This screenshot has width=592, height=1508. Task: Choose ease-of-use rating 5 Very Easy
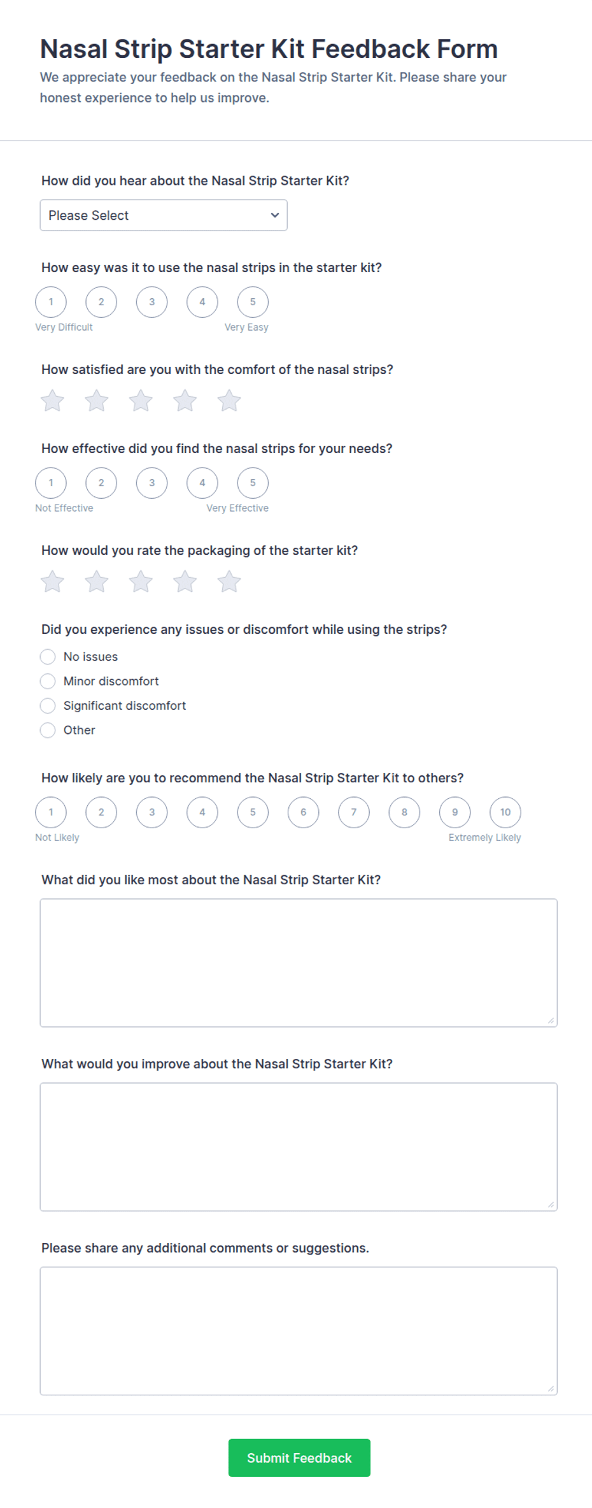[x=253, y=302]
